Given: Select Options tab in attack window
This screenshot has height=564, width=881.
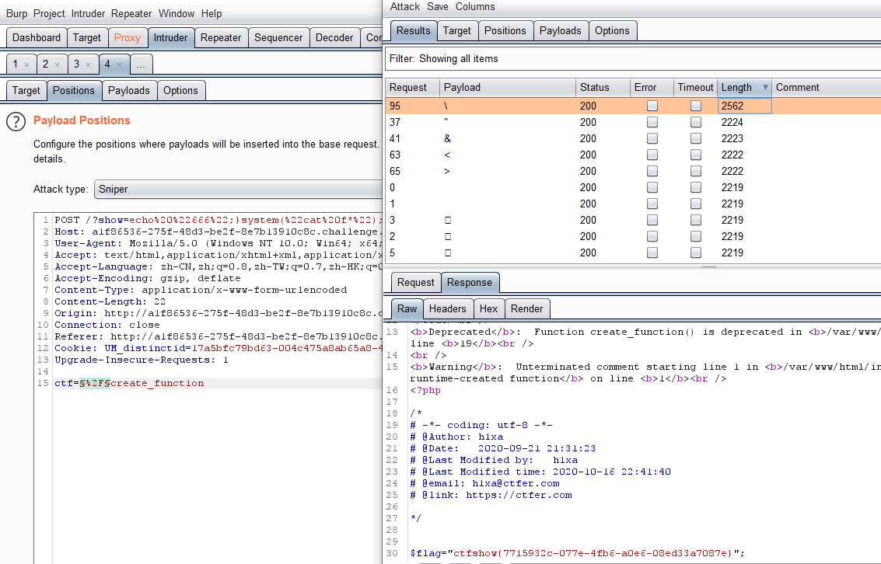Looking at the screenshot, I should pos(612,31).
